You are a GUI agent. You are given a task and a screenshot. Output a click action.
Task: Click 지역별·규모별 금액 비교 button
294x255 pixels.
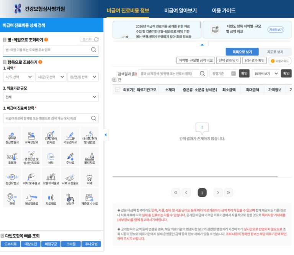tap(196, 60)
